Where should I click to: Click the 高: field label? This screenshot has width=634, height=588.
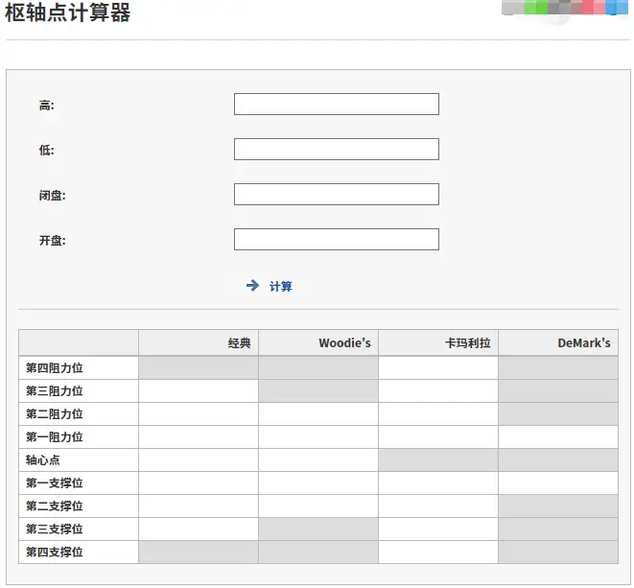[x=46, y=106]
